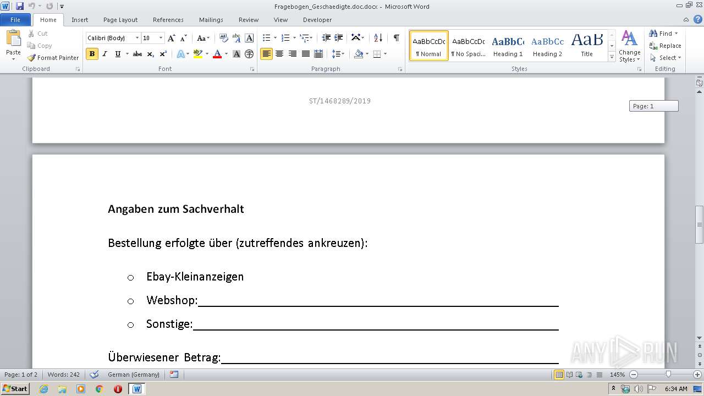This screenshot has width=704, height=396.
Task: Click the Save icon in quick access toolbar
Action: pos(20,6)
